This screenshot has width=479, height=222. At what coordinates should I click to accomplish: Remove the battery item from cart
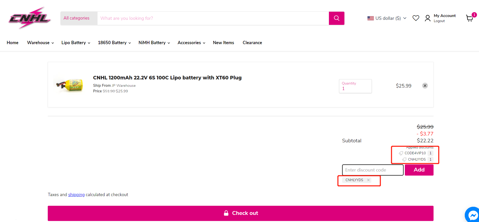[425, 86]
